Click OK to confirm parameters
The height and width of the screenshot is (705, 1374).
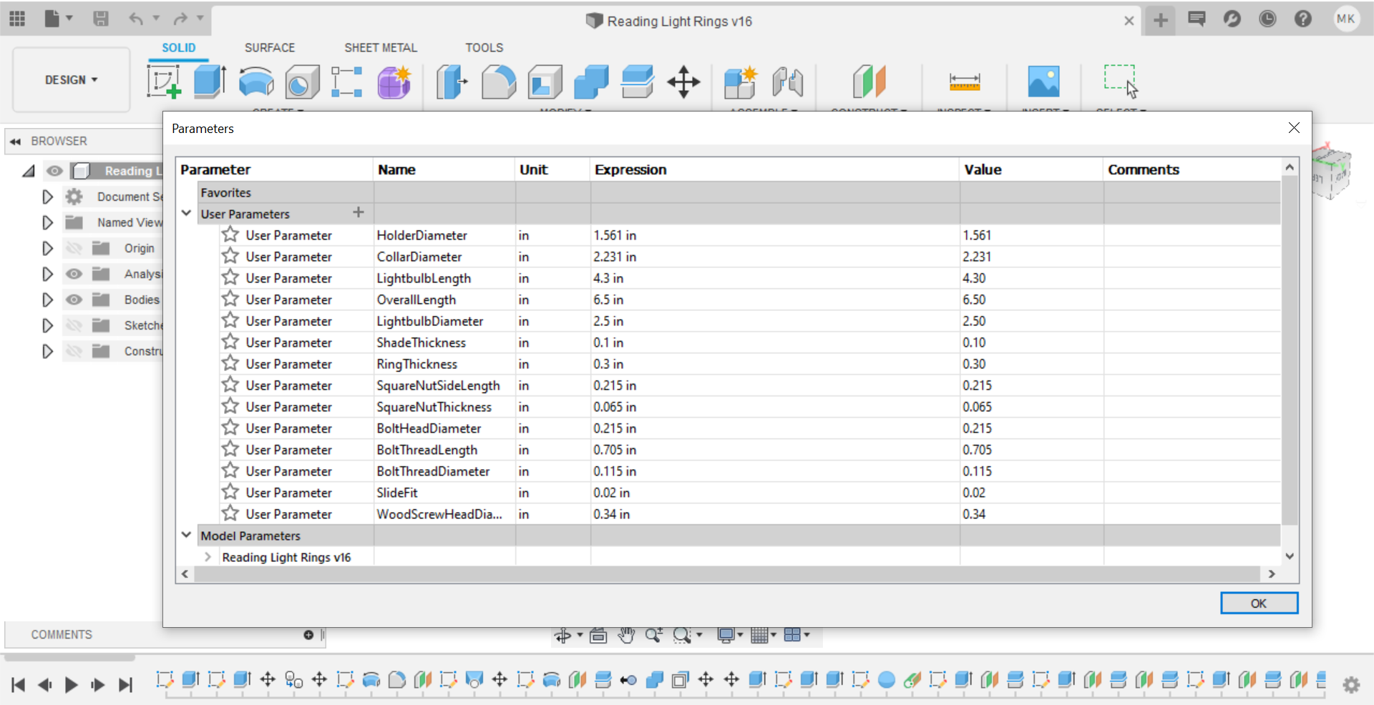1259,603
